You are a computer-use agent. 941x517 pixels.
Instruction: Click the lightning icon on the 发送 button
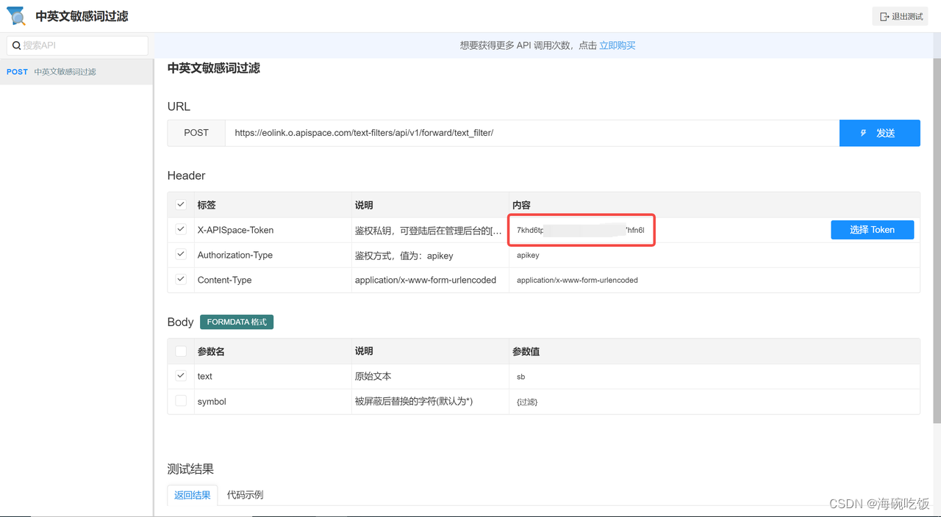863,133
